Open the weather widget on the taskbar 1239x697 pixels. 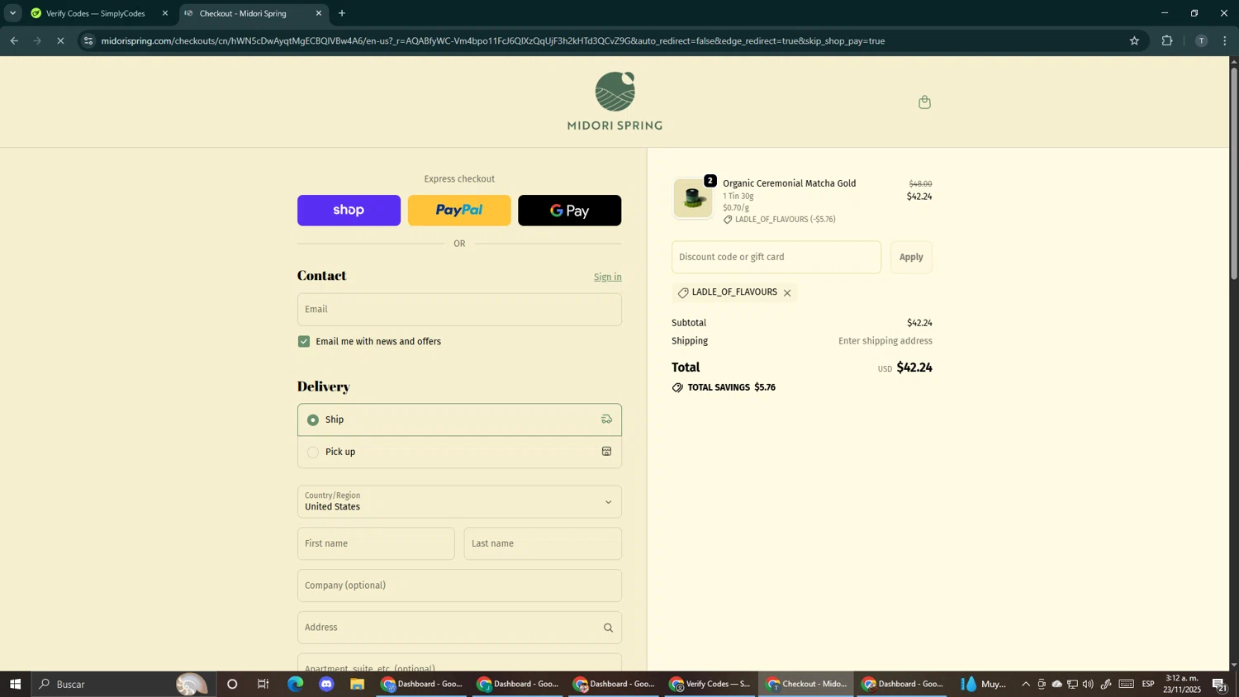point(983,685)
